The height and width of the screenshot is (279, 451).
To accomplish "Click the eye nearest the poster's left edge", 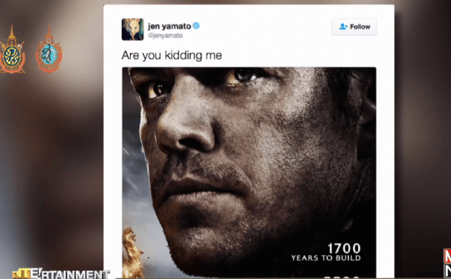I will click(158, 90).
